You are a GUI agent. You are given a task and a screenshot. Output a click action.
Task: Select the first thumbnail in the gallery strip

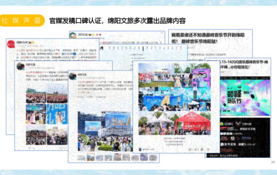click(82, 157)
